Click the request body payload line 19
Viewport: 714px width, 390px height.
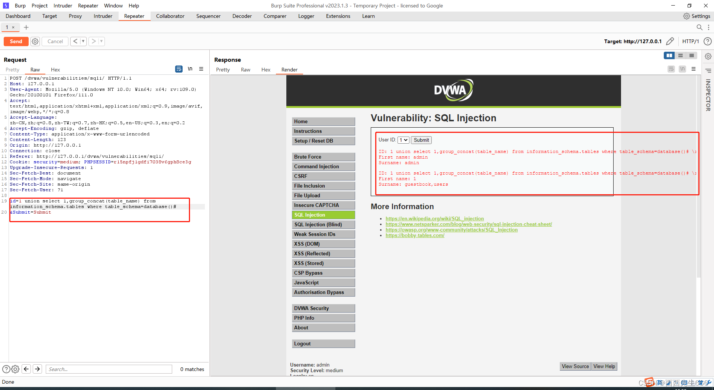click(x=93, y=204)
